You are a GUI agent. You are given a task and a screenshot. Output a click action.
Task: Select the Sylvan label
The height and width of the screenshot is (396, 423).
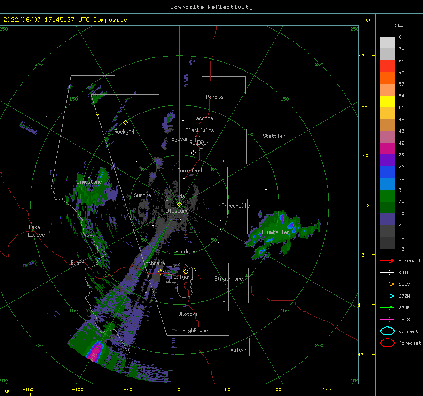(x=180, y=139)
